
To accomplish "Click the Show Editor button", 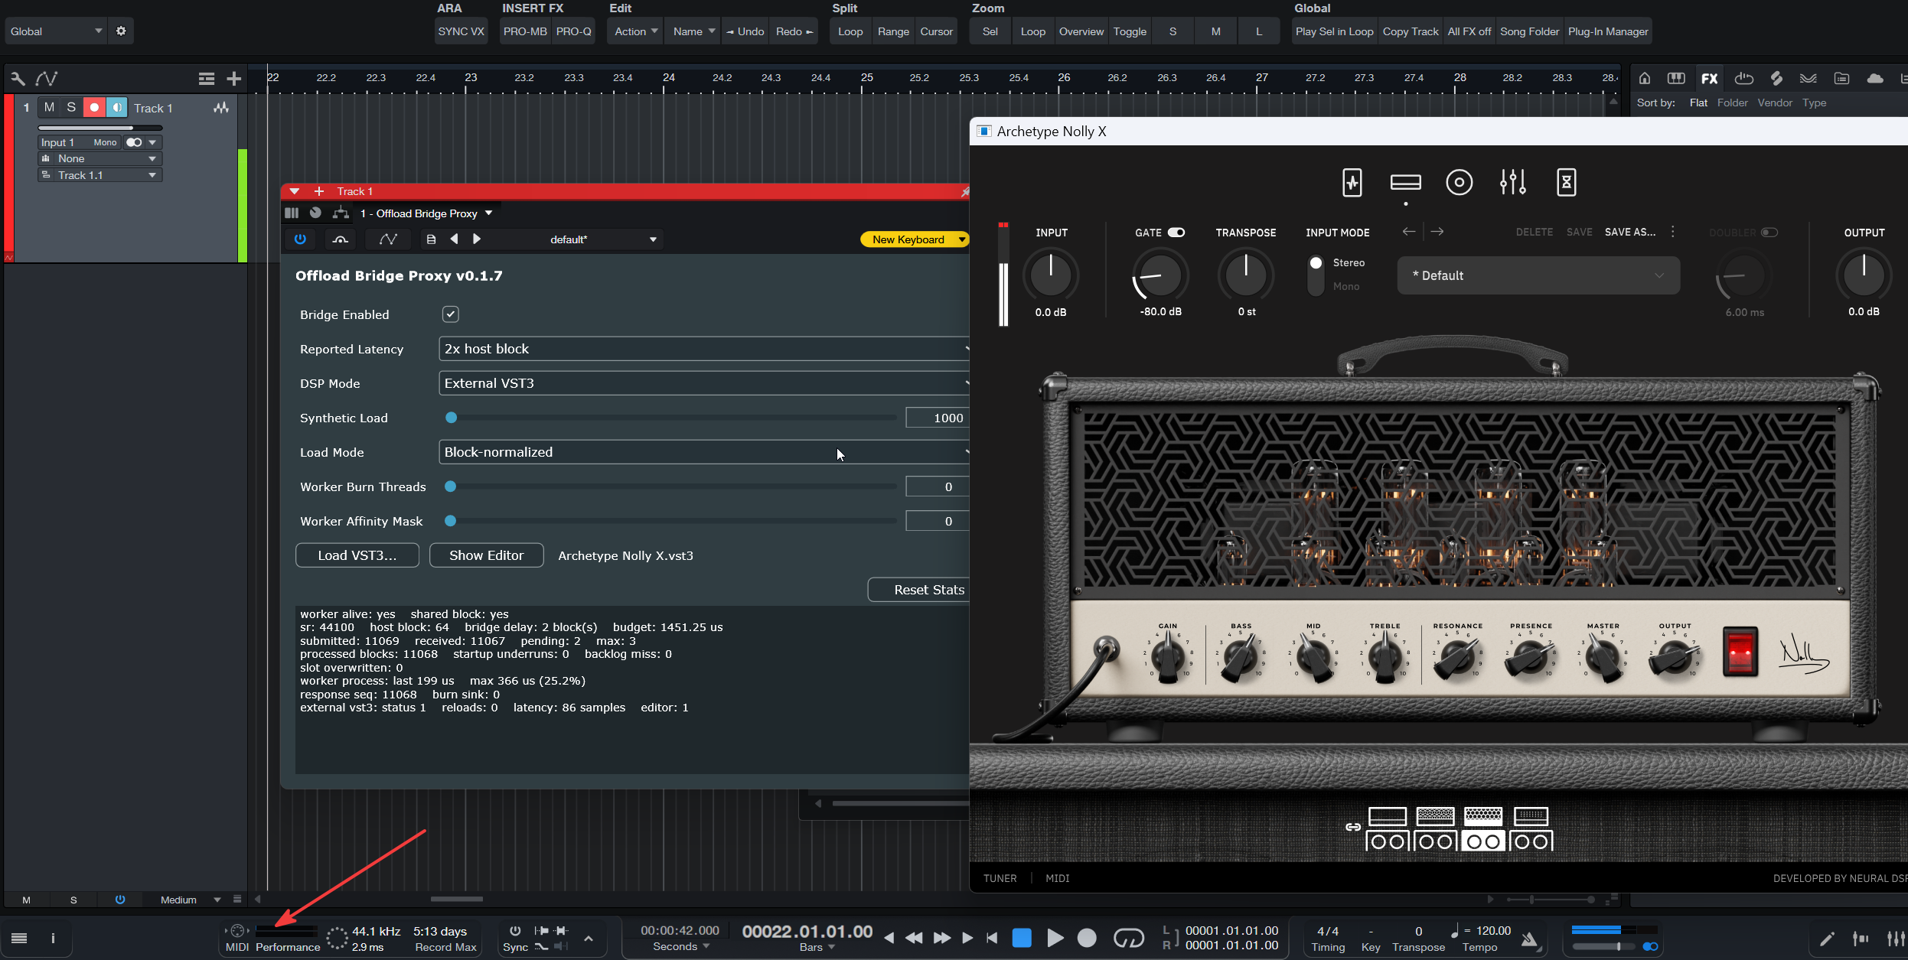I will 487,555.
